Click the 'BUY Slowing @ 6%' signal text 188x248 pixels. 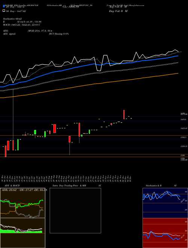pyautogui.click(x=59, y=34)
